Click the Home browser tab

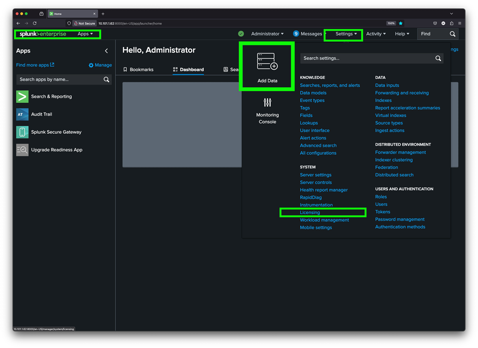tap(72, 14)
